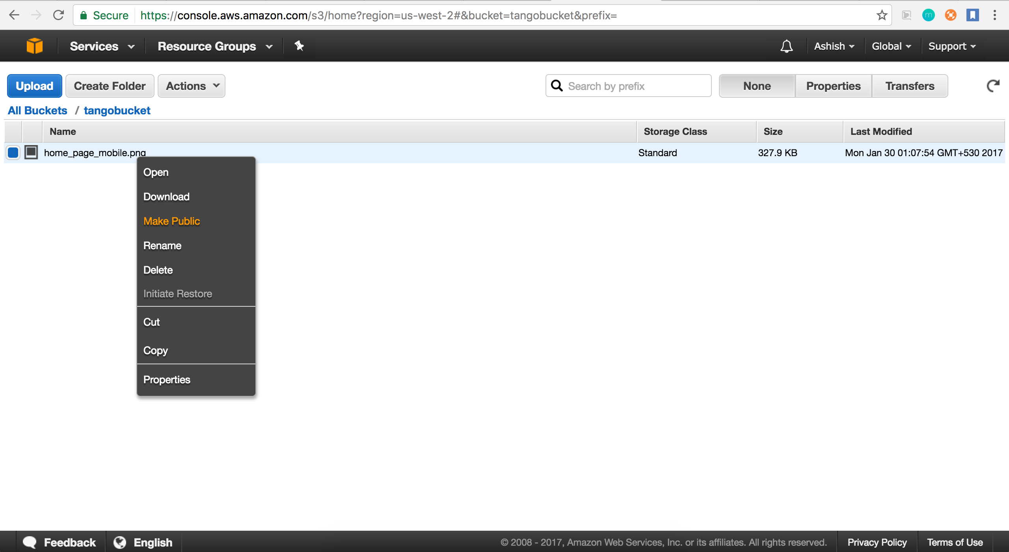Open the notifications bell
Image resolution: width=1009 pixels, height=552 pixels.
786,46
